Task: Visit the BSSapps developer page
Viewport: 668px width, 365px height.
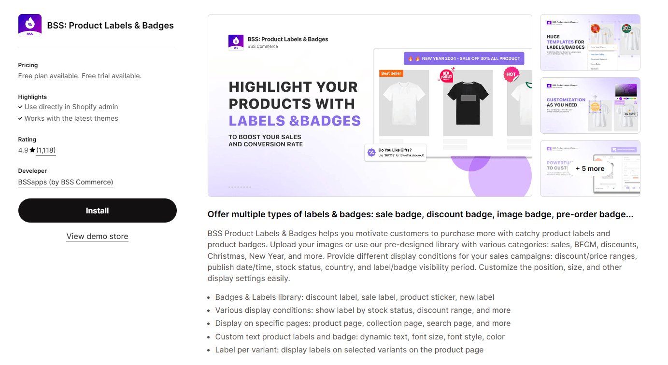Action: (x=66, y=182)
